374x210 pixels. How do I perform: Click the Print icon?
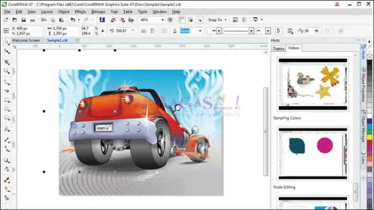pos(33,20)
